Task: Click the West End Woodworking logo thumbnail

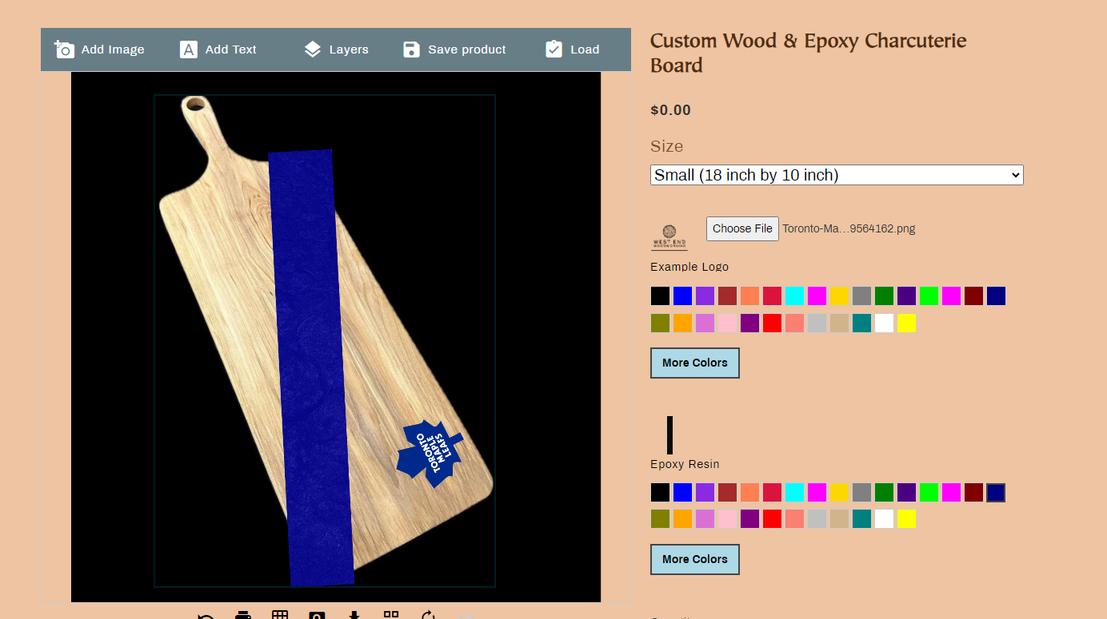Action: click(x=669, y=237)
